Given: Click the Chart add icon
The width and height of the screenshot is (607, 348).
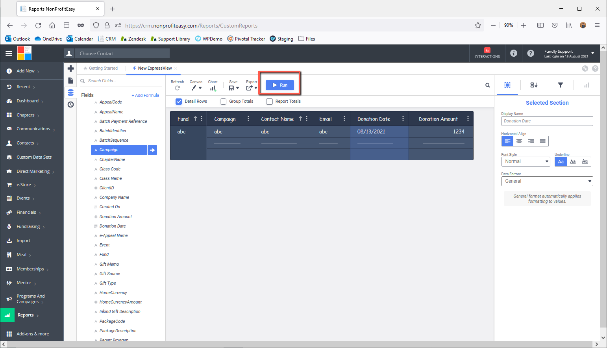Looking at the screenshot, I should coord(213,88).
